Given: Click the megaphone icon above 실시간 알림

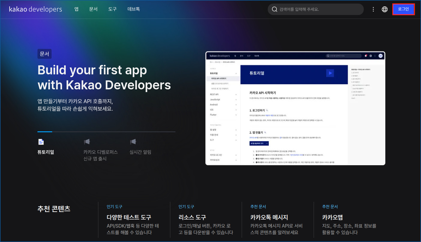Looking at the screenshot, I should coord(133,142).
